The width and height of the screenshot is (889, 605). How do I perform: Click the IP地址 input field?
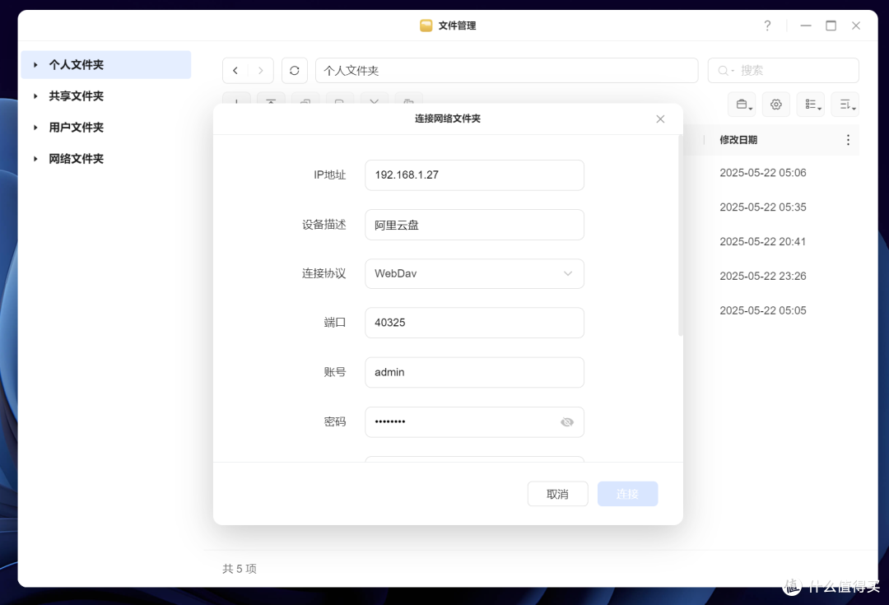475,175
